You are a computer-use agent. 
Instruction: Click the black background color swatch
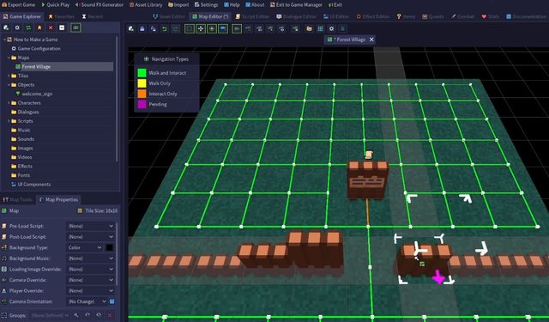[x=109, y=247]
